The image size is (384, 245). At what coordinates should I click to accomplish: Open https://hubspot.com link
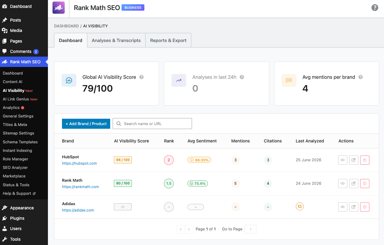(x=79, y=163)
